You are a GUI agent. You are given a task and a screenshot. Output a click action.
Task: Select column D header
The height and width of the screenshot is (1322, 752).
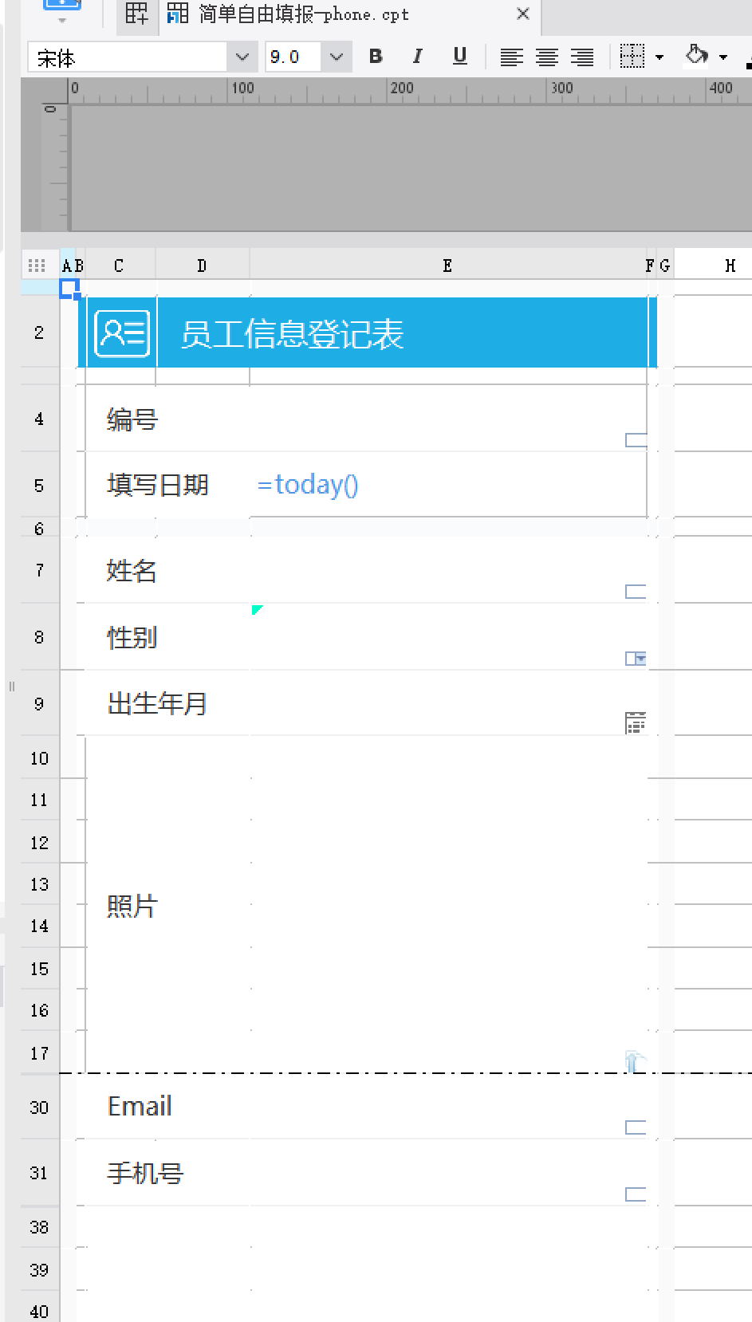coord(203,266)
